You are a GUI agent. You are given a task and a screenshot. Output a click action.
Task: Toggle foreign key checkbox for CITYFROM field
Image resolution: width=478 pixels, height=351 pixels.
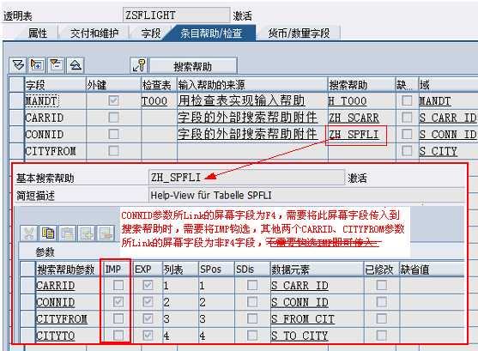click(x=113, y=151)
